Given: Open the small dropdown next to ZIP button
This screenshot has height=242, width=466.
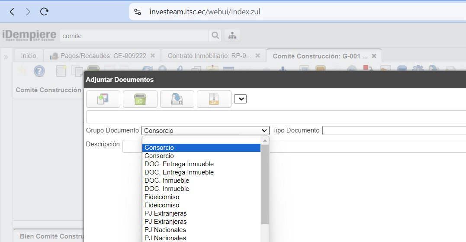Looking at the screenshot, I should [x=240, y=99].
